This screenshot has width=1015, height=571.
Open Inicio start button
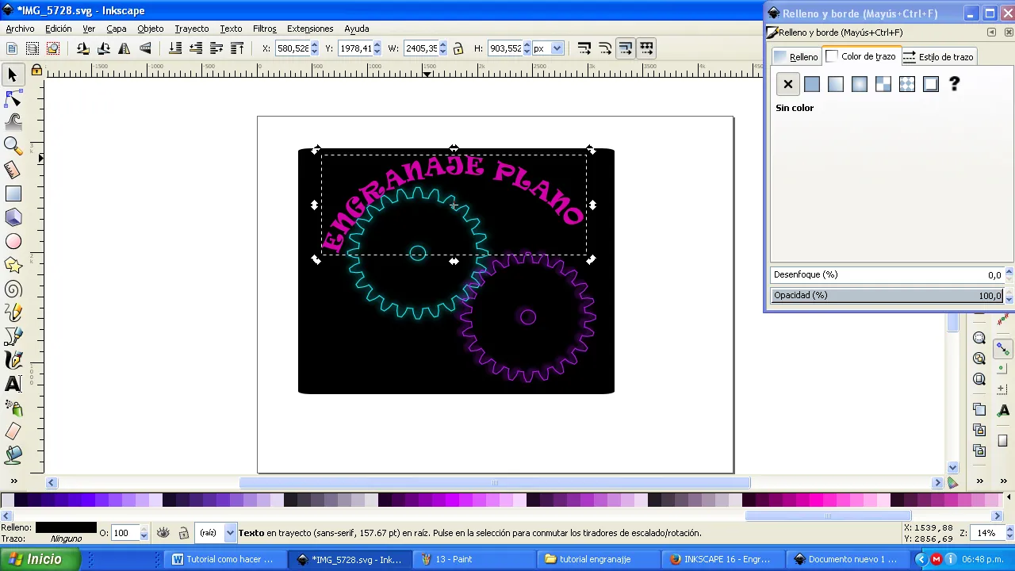coord(40,559)
